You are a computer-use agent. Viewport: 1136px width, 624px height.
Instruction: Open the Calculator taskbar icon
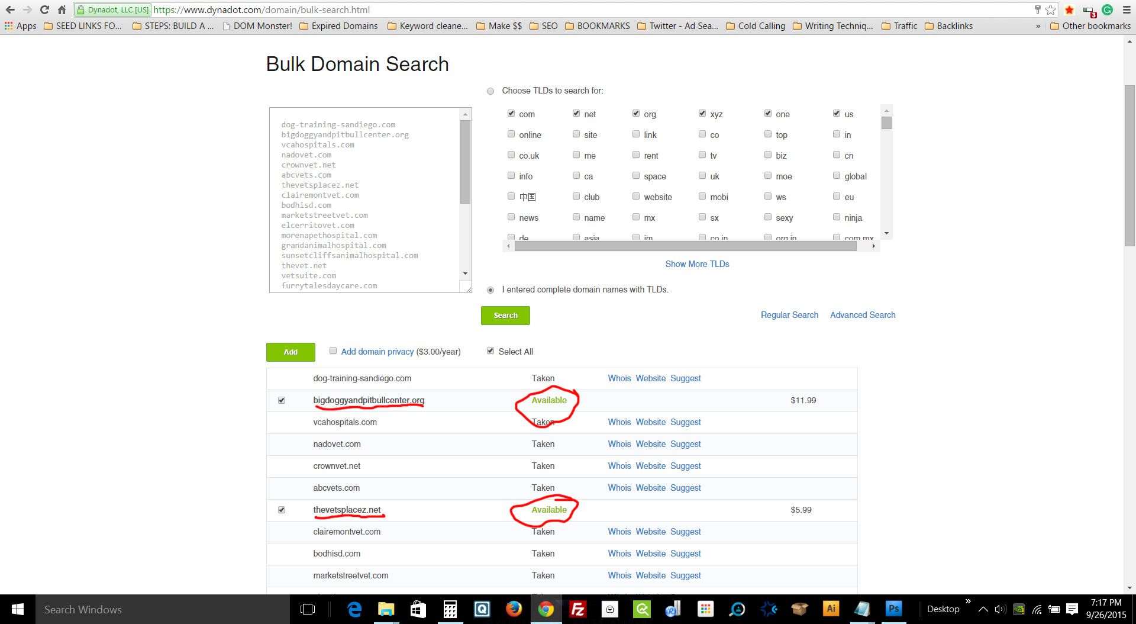tap(450, 609)
